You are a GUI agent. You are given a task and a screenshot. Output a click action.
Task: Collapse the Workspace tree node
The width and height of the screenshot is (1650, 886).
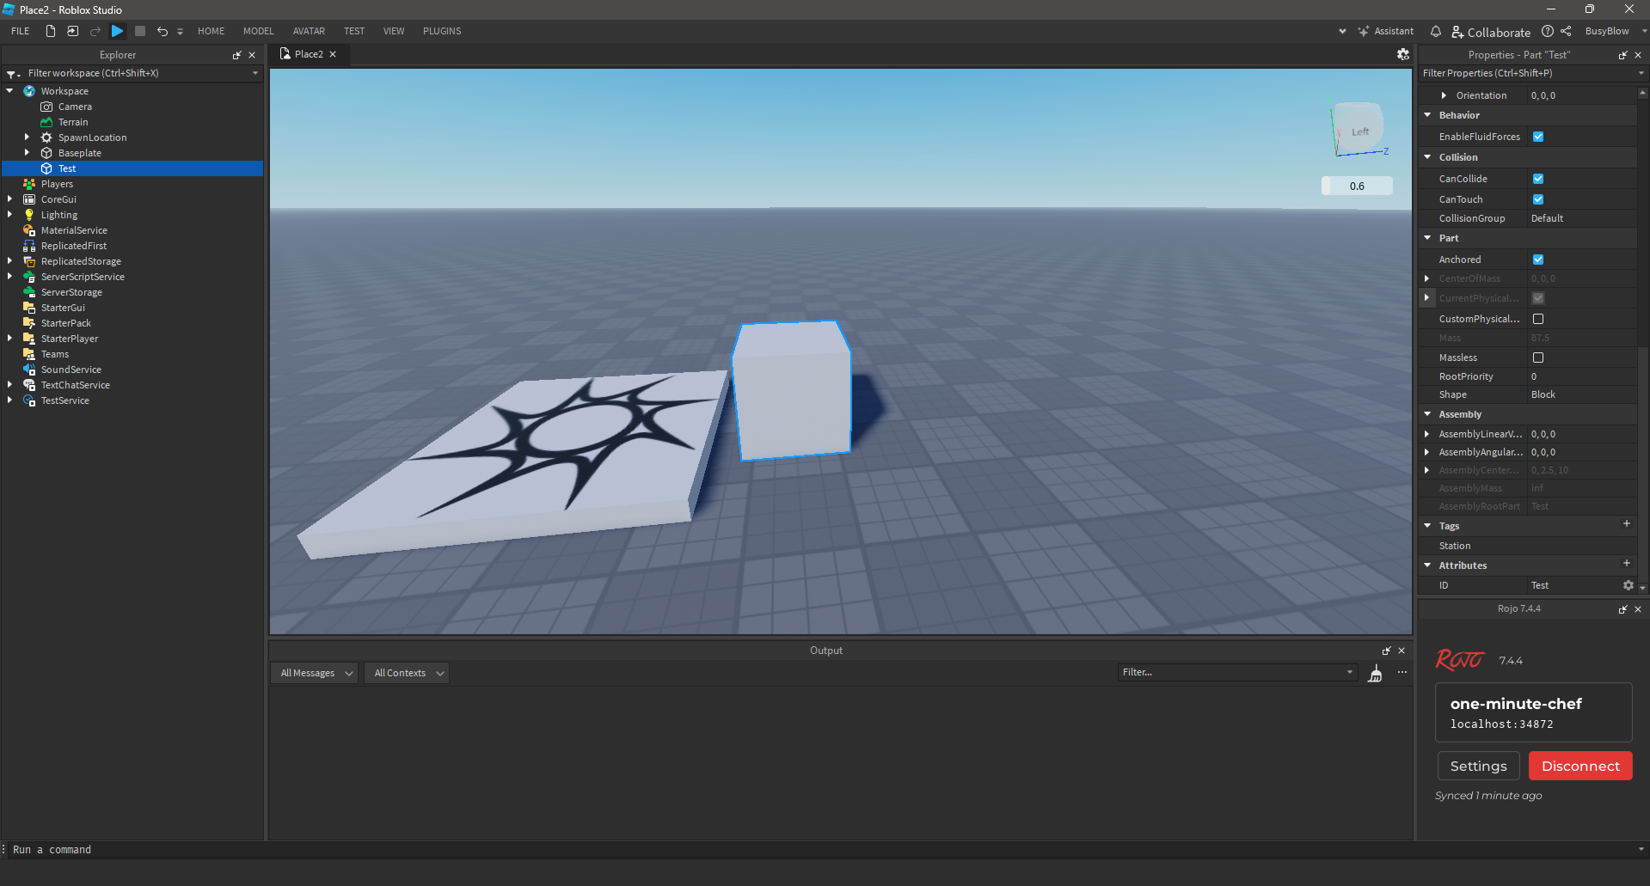click(10, 91)
